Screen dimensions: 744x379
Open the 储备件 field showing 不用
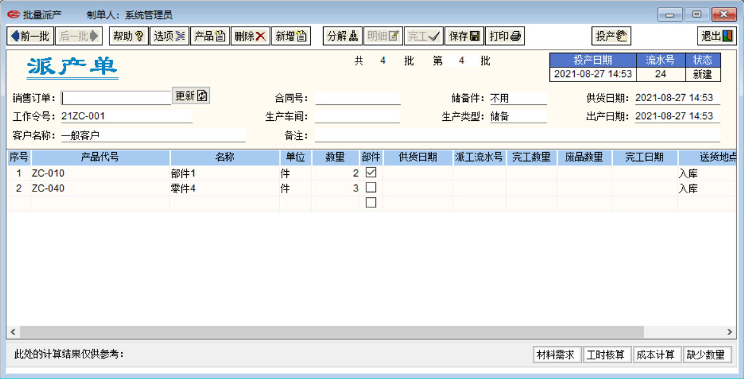pyautogui.click(x=518, y=98)
